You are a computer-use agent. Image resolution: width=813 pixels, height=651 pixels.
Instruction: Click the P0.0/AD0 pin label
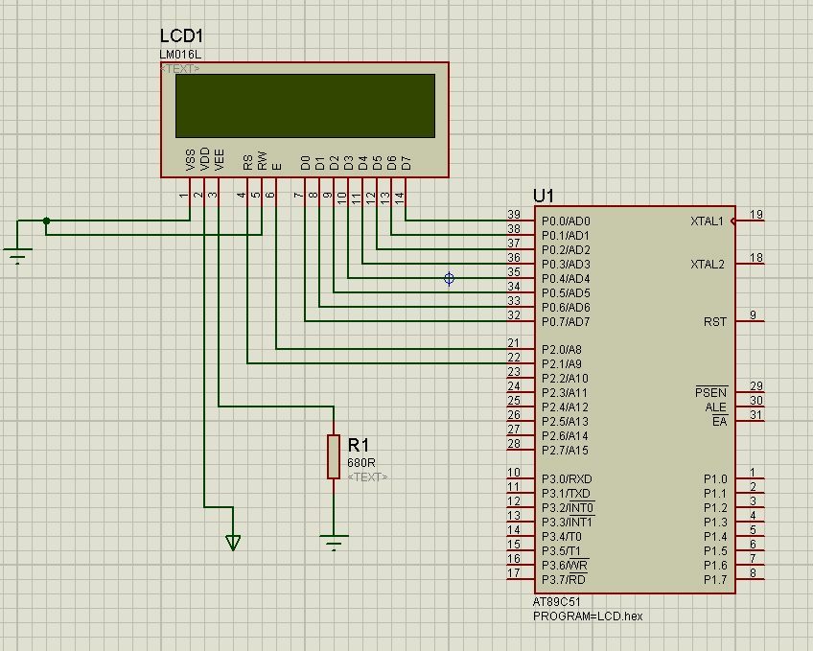click(566, 221)
